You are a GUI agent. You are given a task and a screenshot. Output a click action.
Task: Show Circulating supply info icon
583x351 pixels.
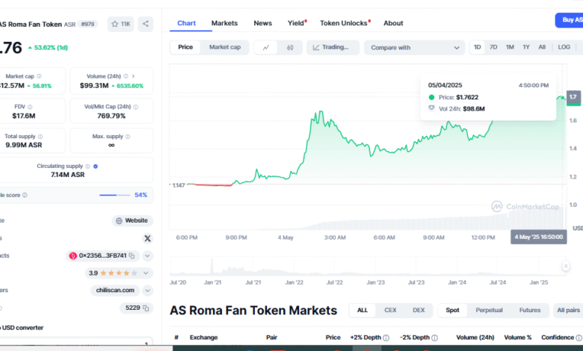point(87,167)
